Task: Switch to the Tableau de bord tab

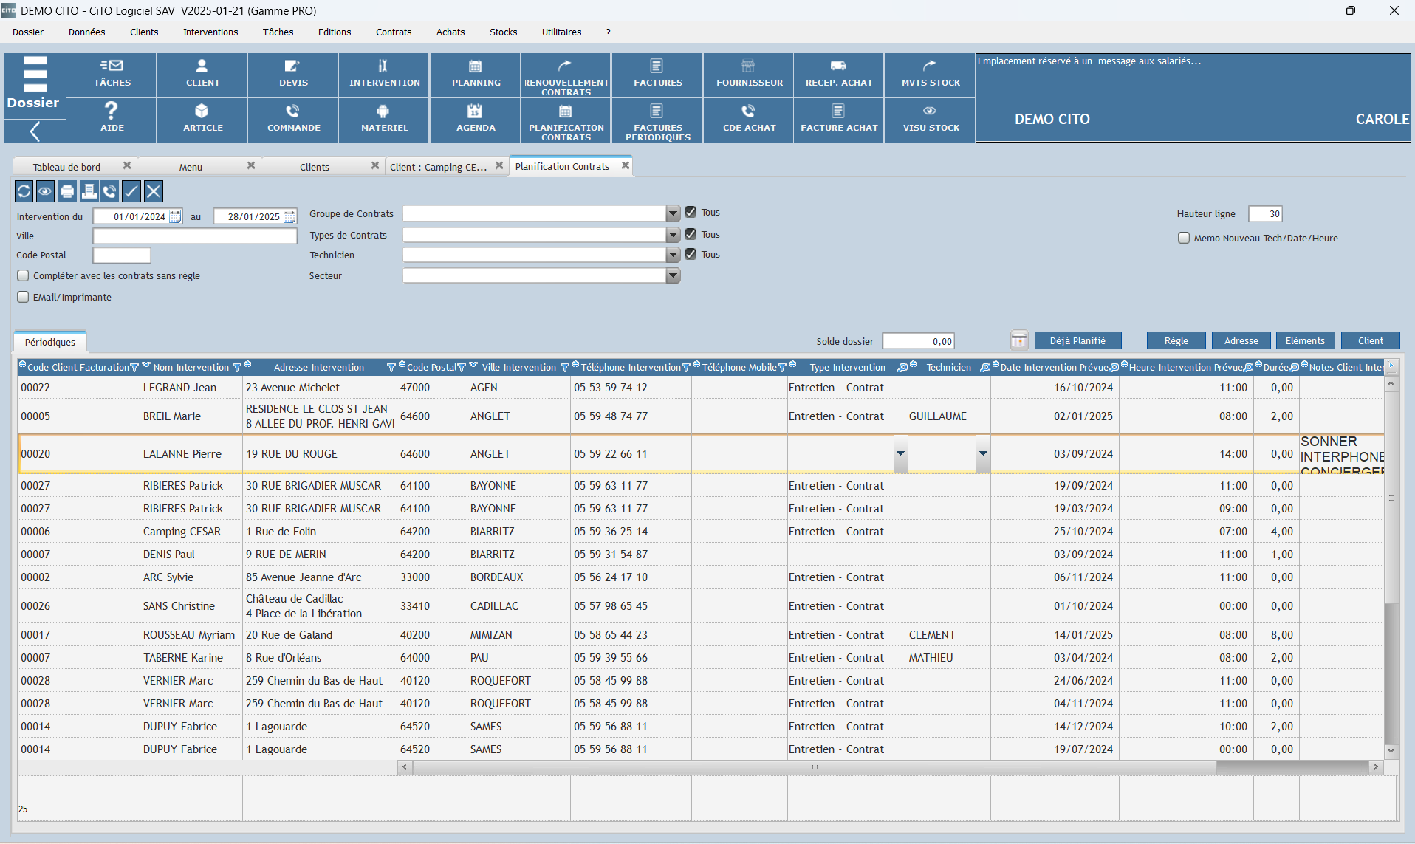Action: pos(66,167)
